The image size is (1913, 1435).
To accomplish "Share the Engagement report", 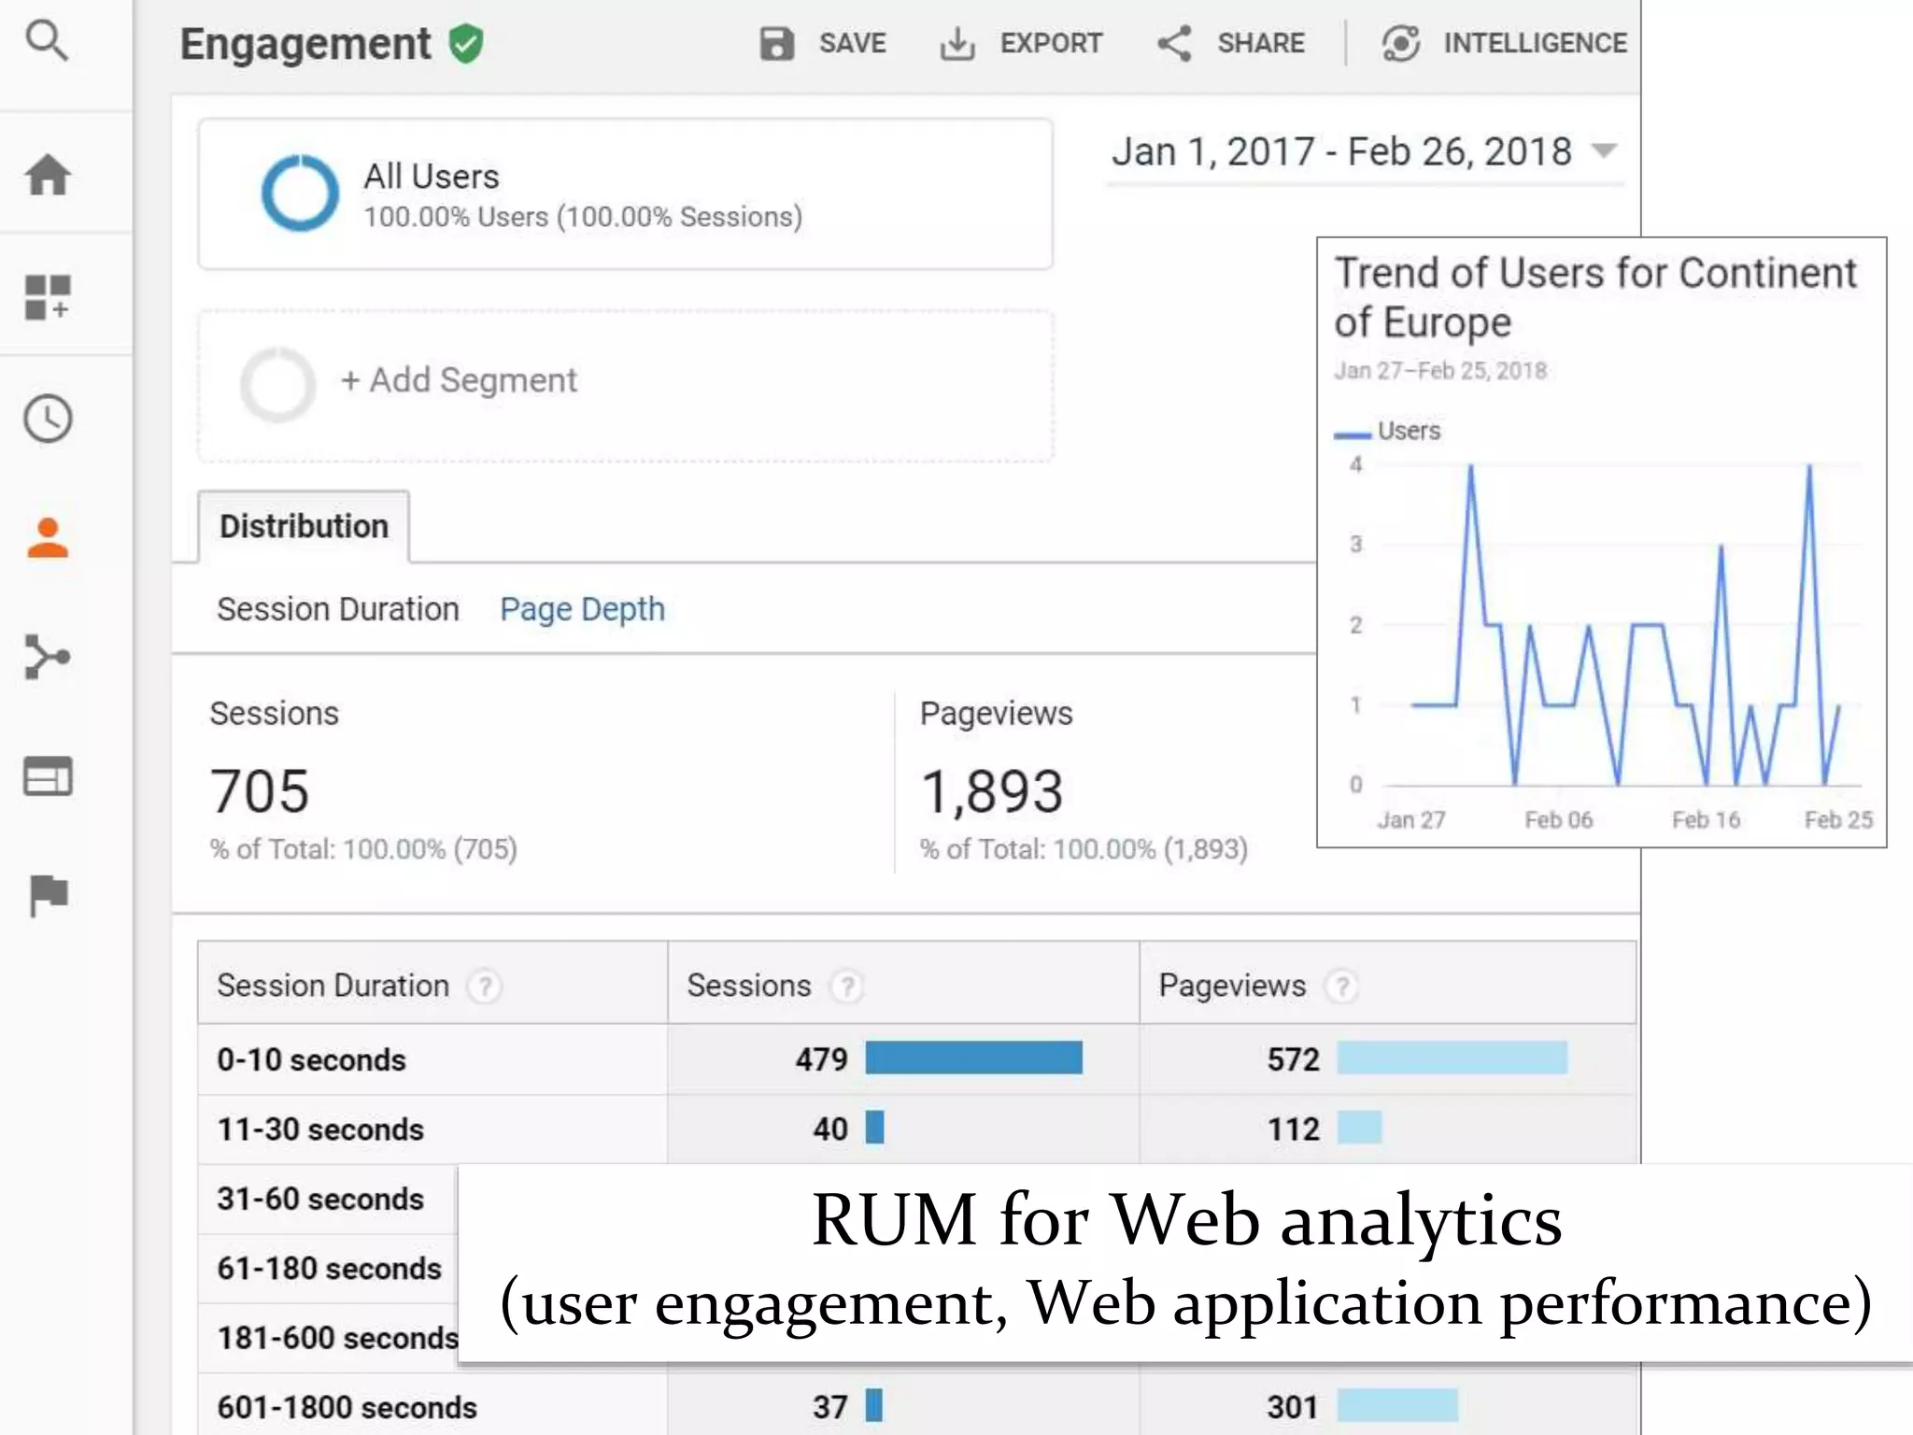I will (x=1230, y=44).
